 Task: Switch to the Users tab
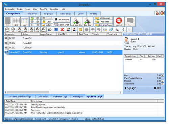[81, 13]
